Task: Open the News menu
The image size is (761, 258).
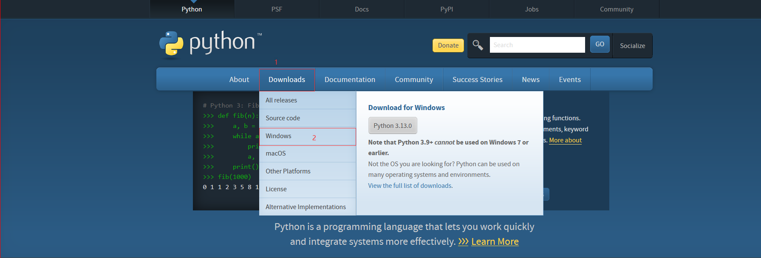Action: pyautogui.click(x=531, y=79)
